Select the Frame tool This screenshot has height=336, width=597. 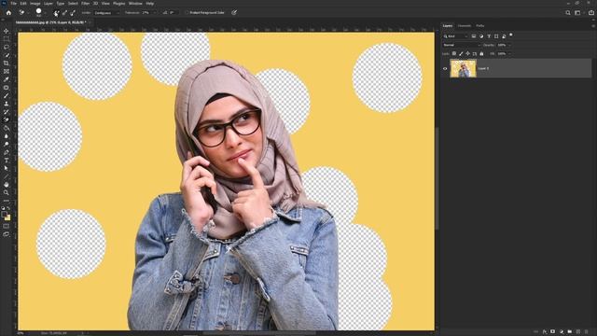tap(7, 71)
